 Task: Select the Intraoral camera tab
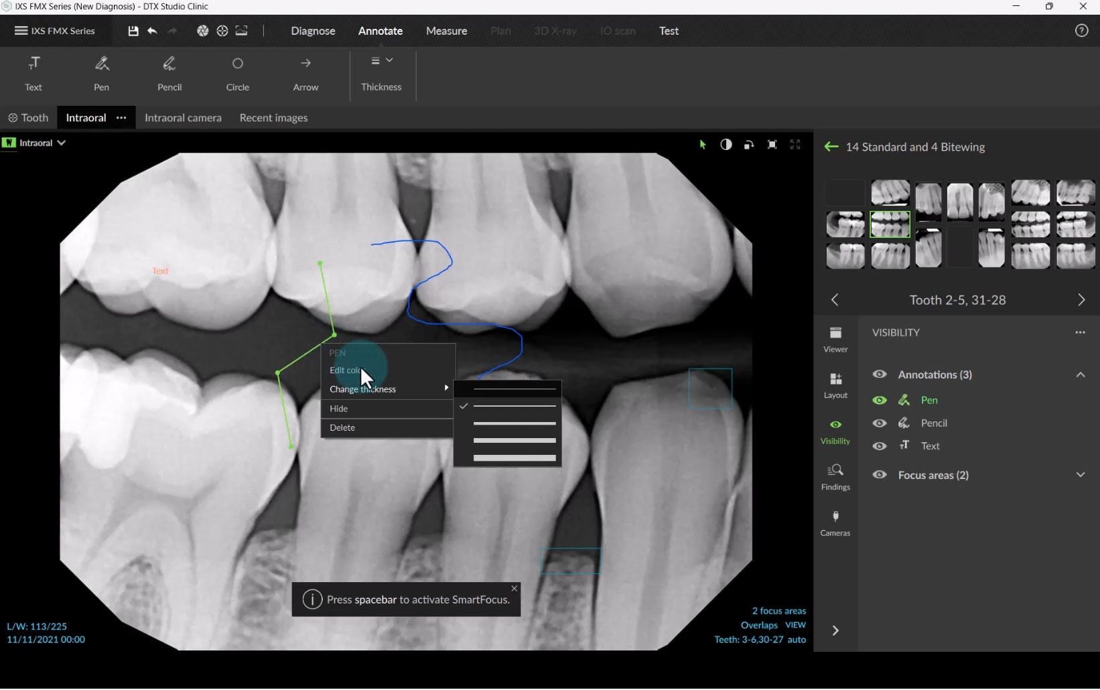coord(183,118)
